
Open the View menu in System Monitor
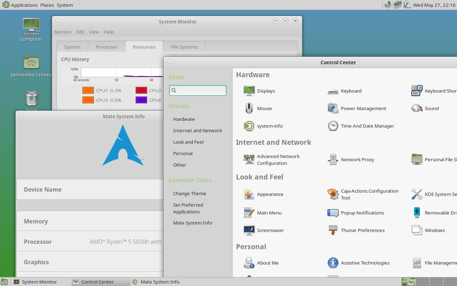[x=94, y=32]
